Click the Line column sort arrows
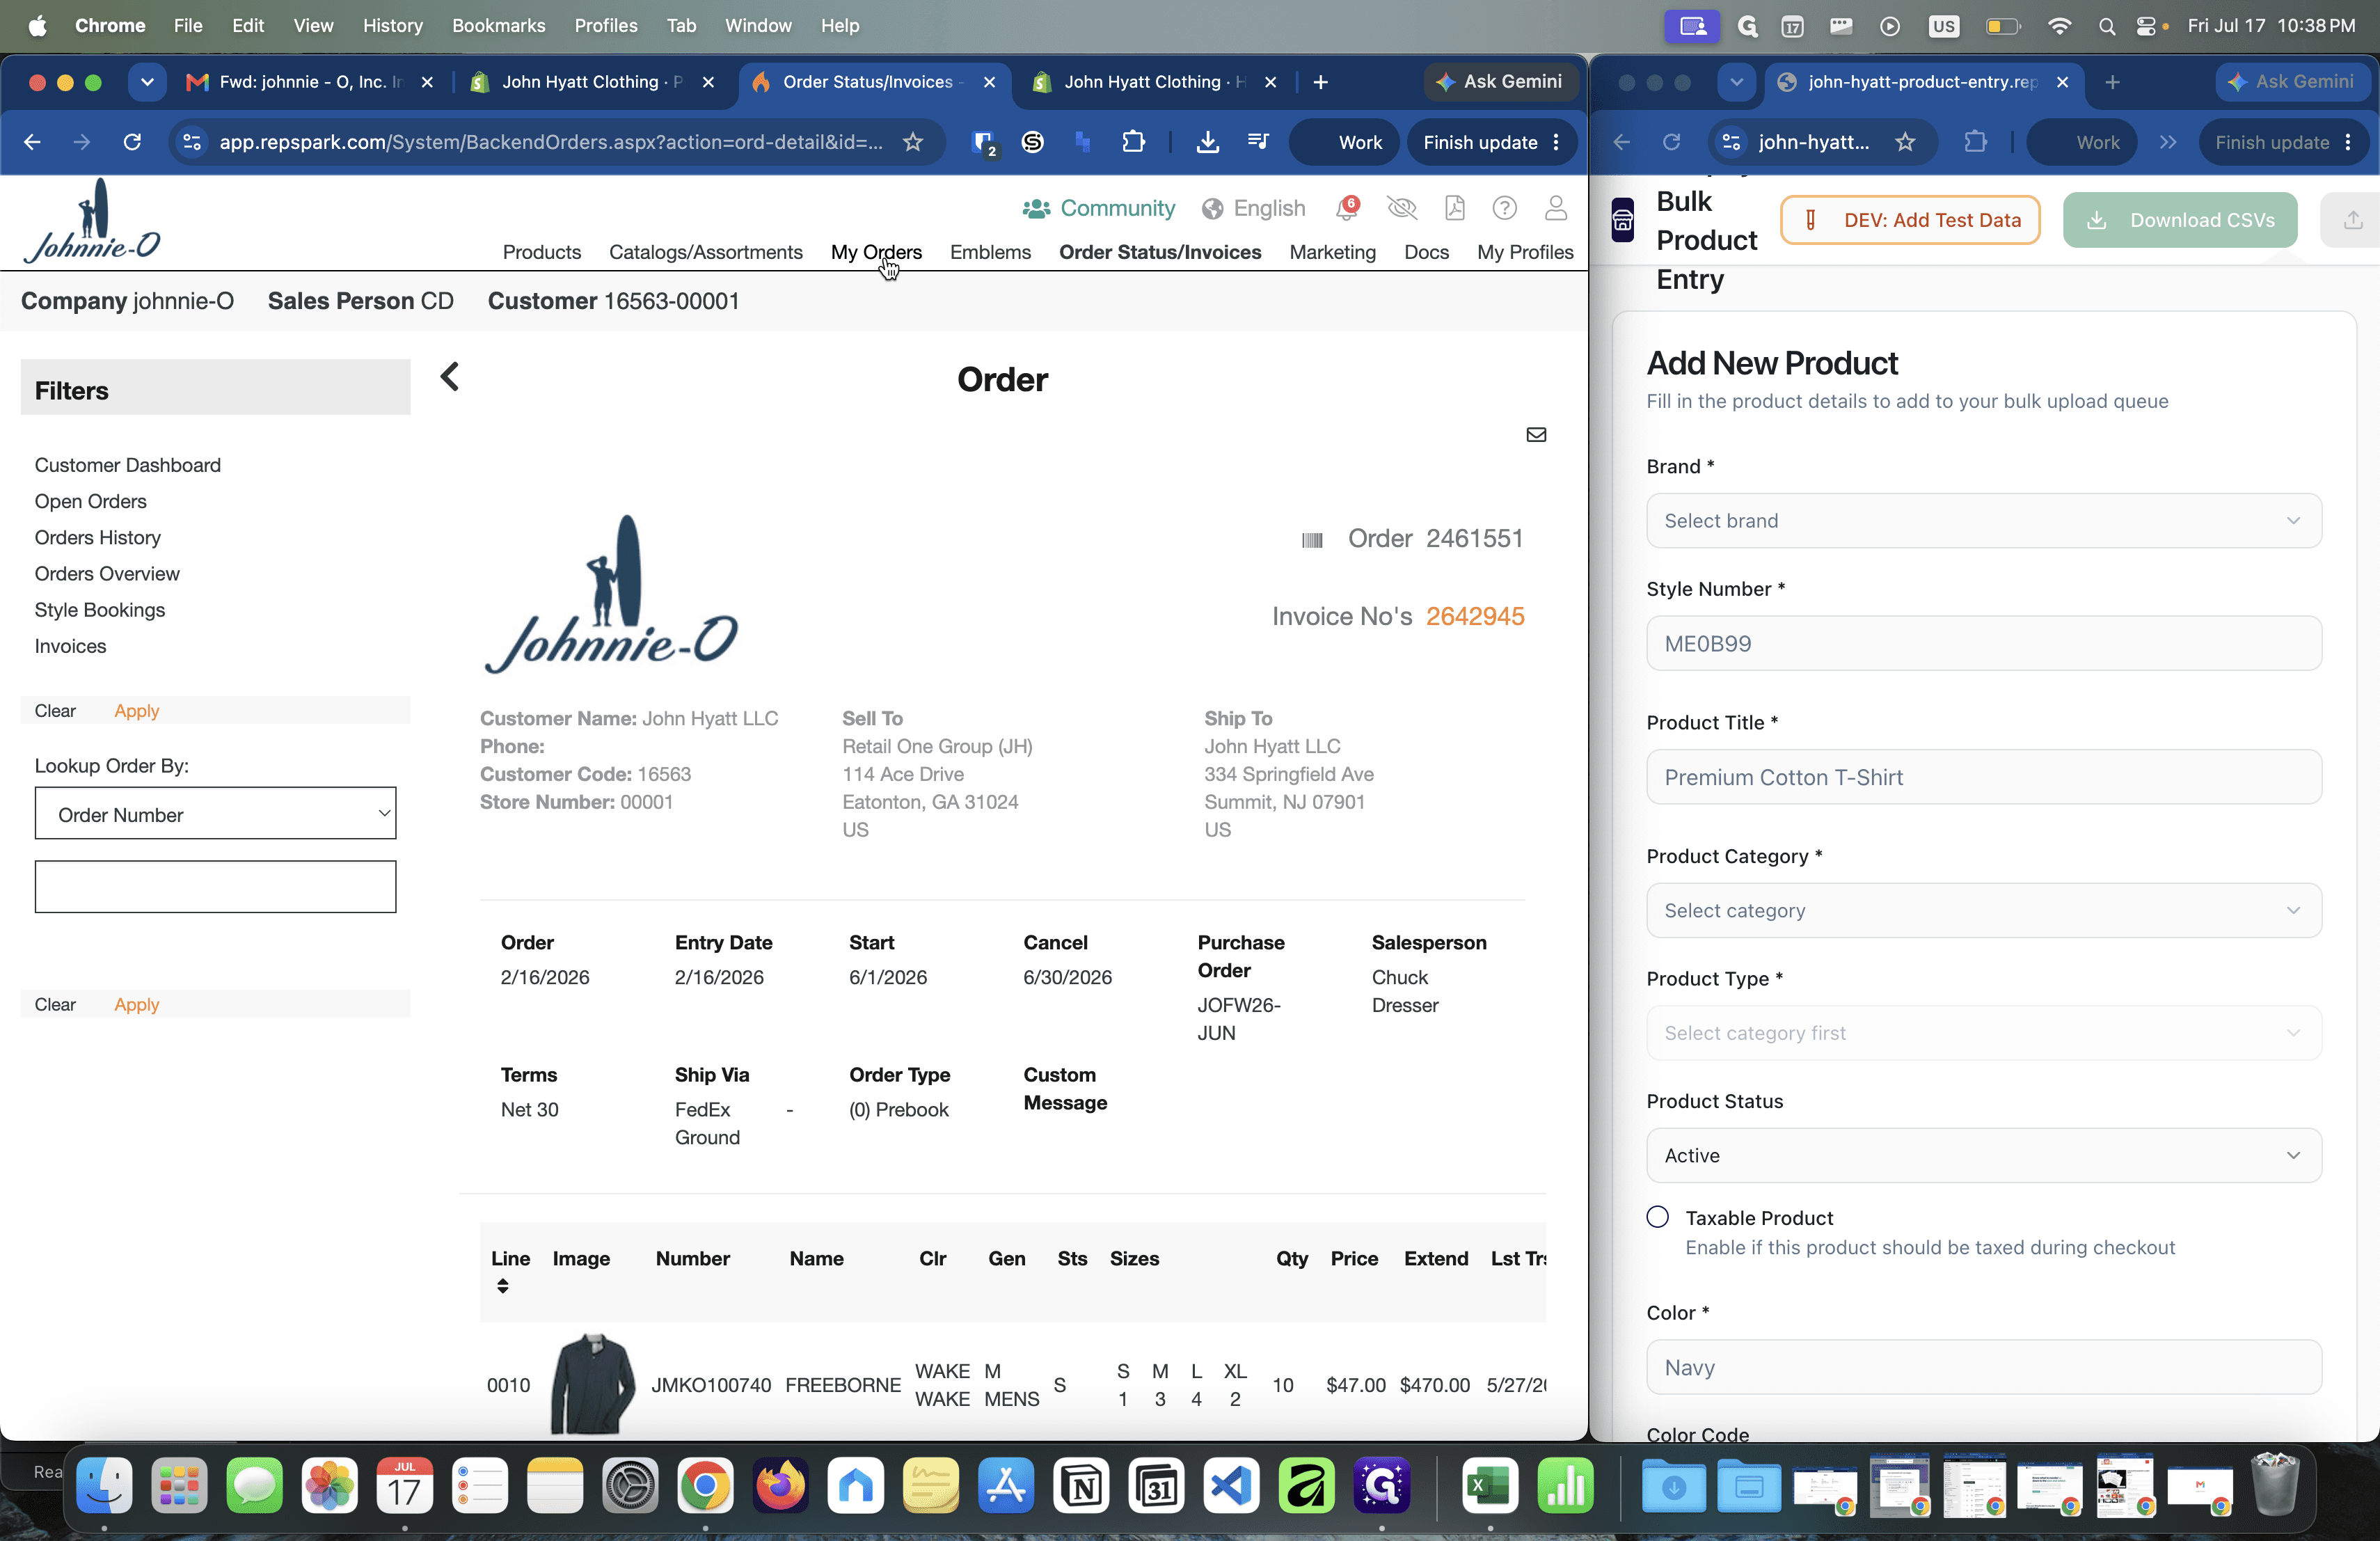This screenshot has width=2380, height=1541. pos(503,1286)
